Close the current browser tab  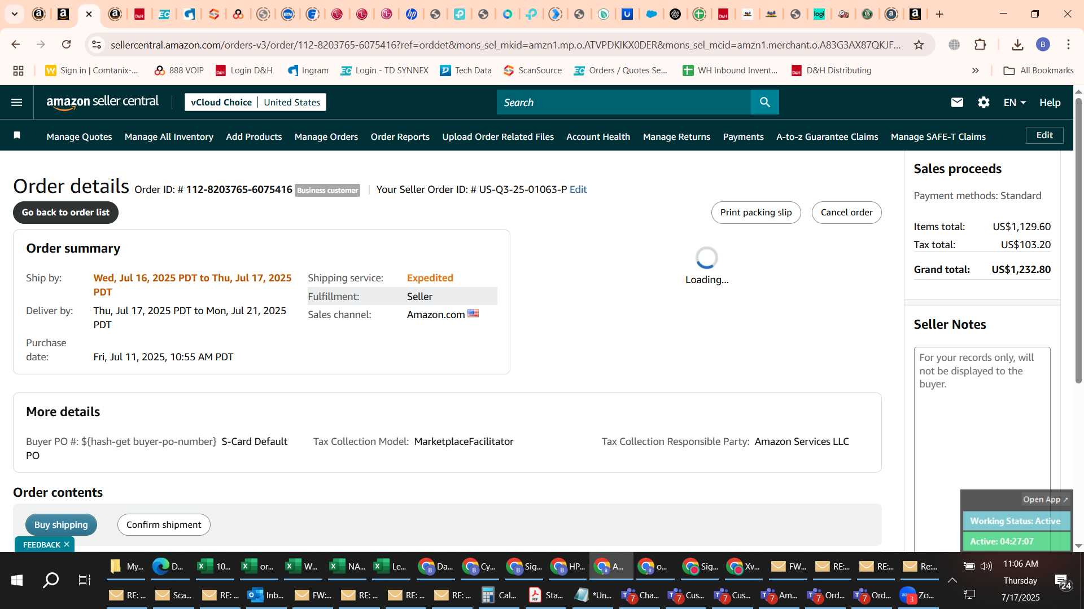(89, 14)
